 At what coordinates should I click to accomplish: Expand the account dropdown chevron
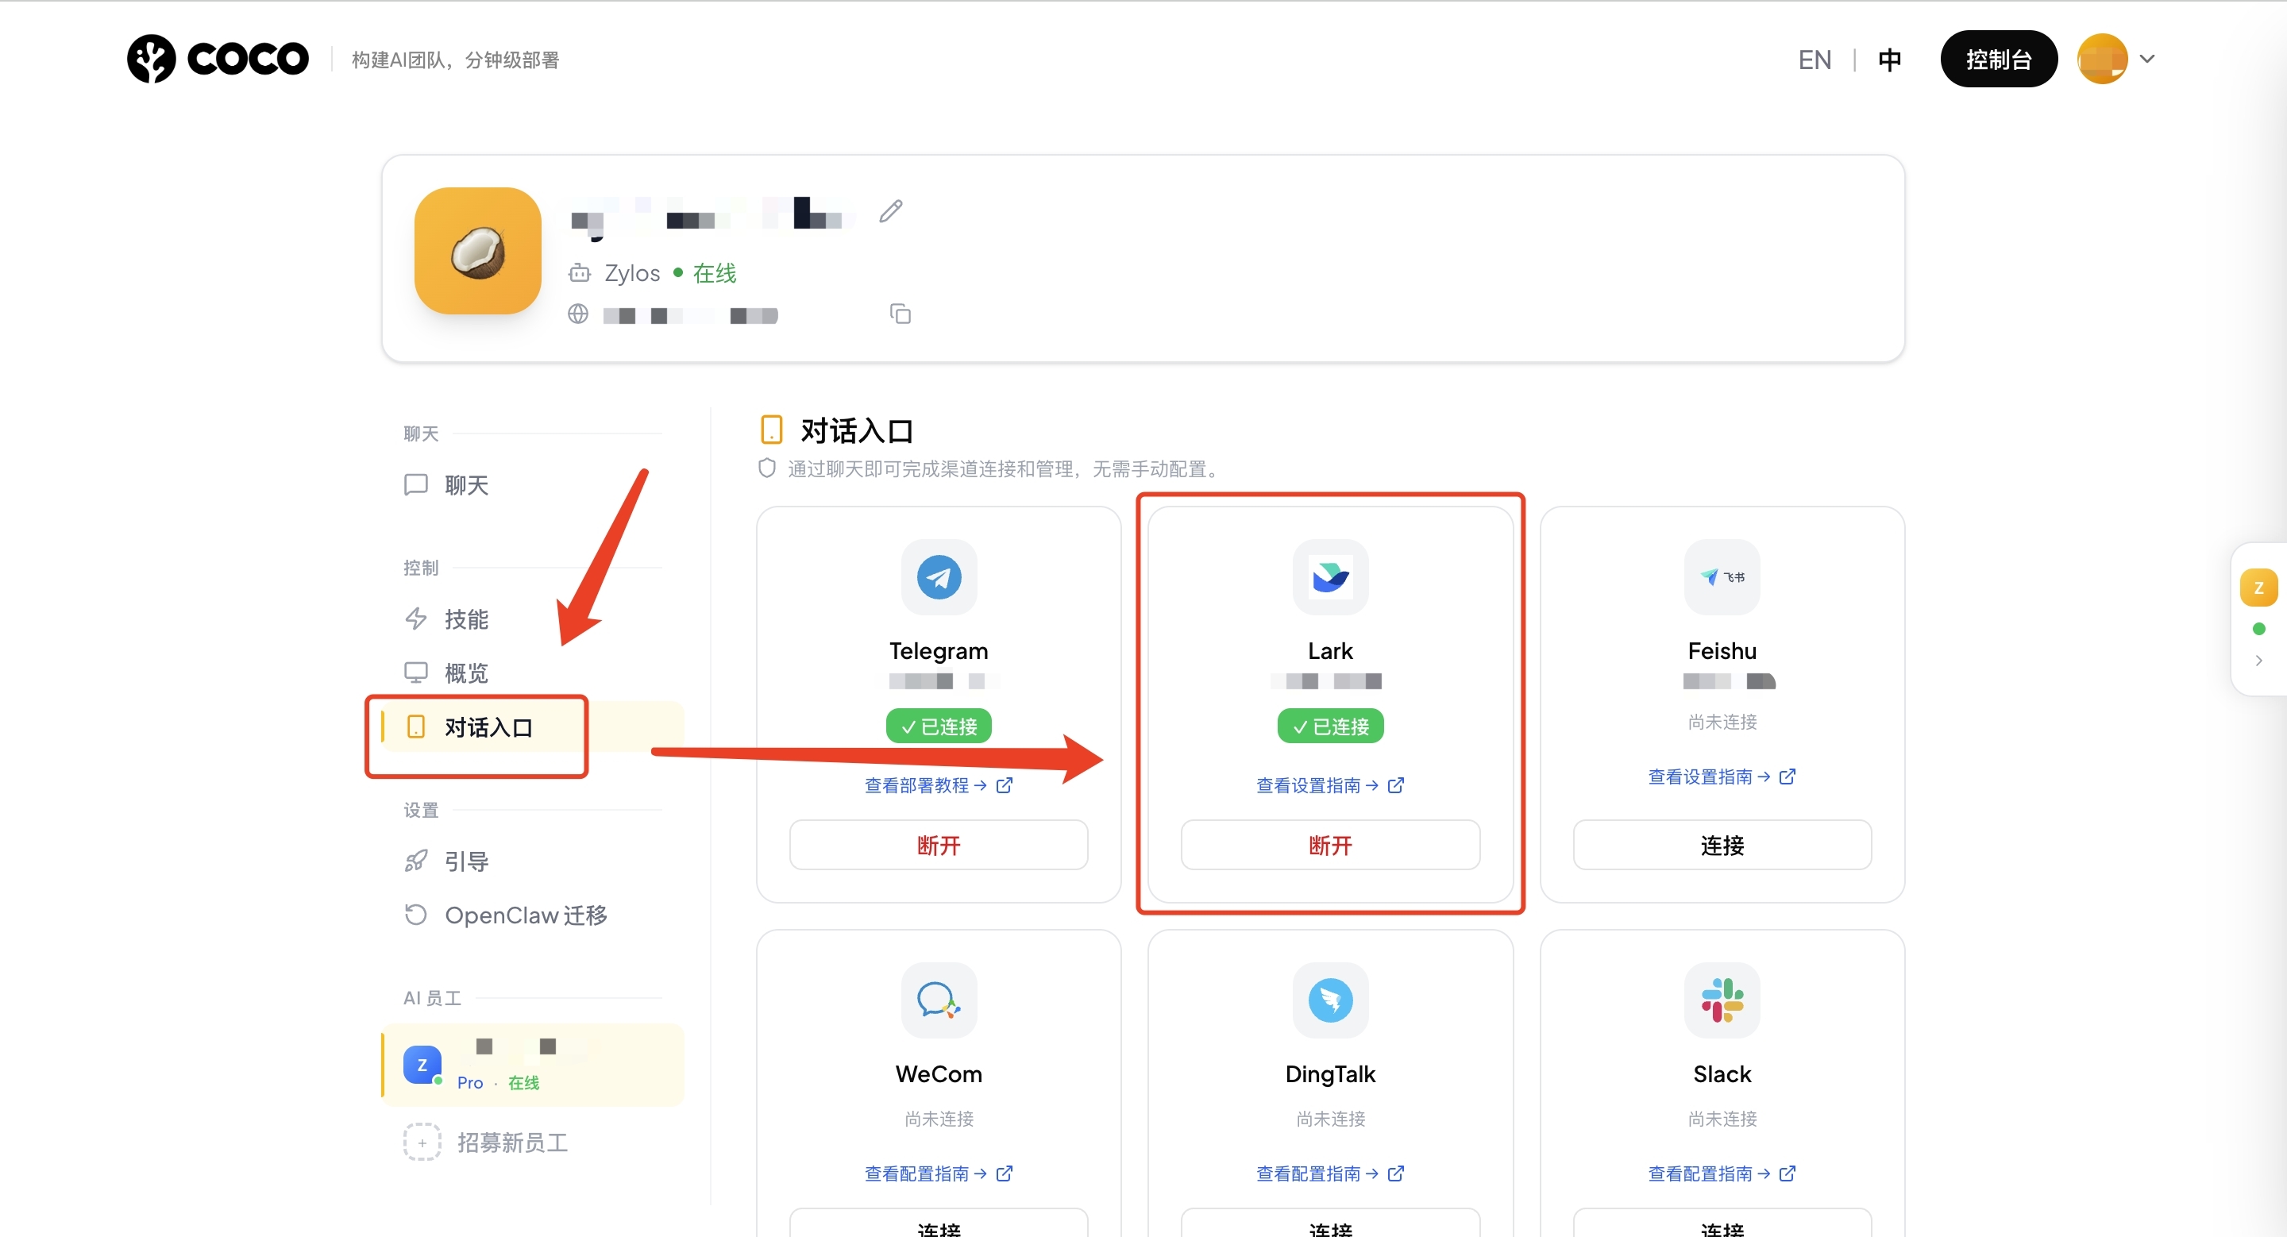tap(2146, 60)
